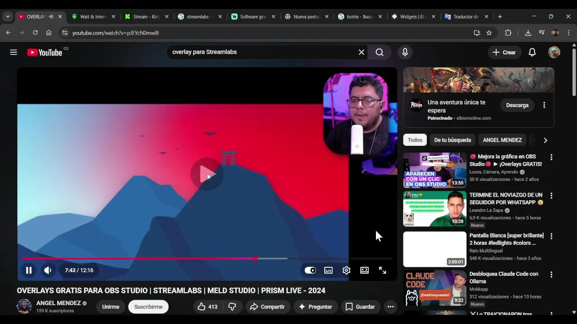Screen dimensions: 577x324
Task: Like the video with 413 likes
Action: click(207, 307)
